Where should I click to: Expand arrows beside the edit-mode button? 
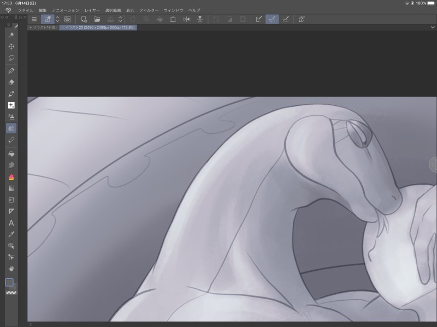57,19
